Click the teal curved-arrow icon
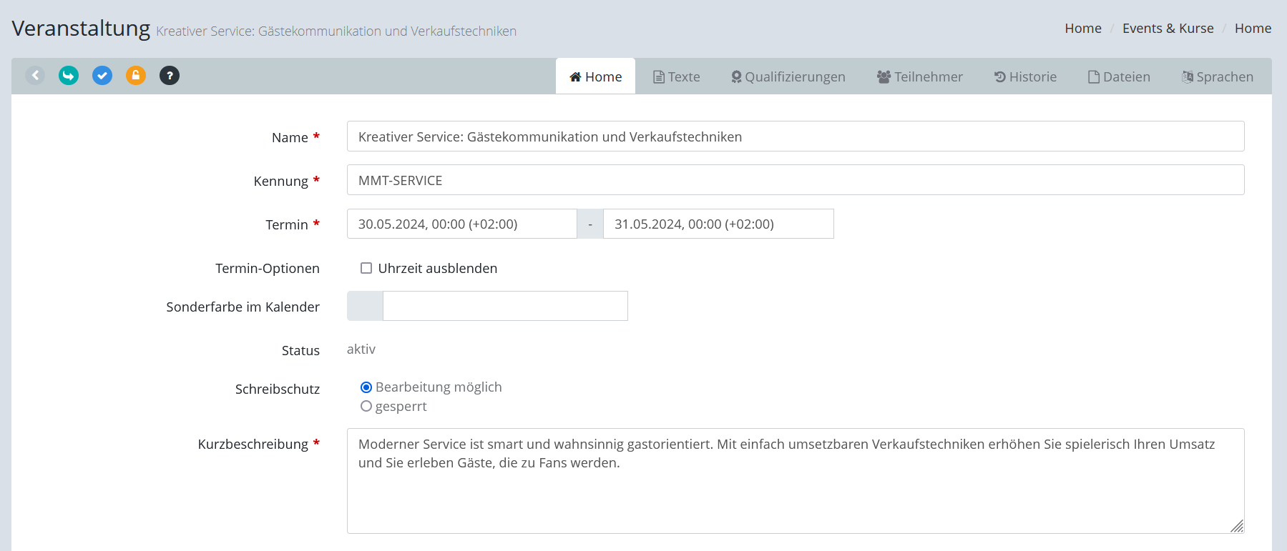The image size is (1287, 551). [x=69, y=76]
